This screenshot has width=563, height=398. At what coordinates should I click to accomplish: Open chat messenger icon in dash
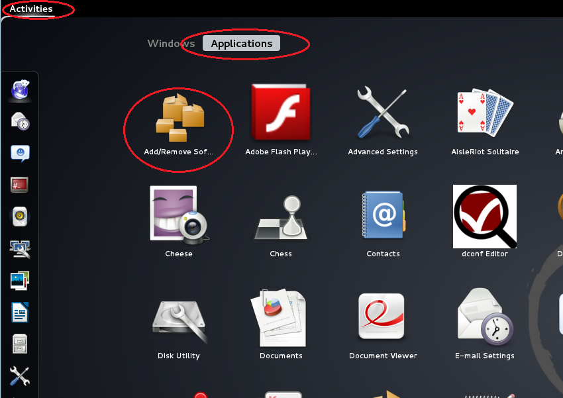click(20, 153)
